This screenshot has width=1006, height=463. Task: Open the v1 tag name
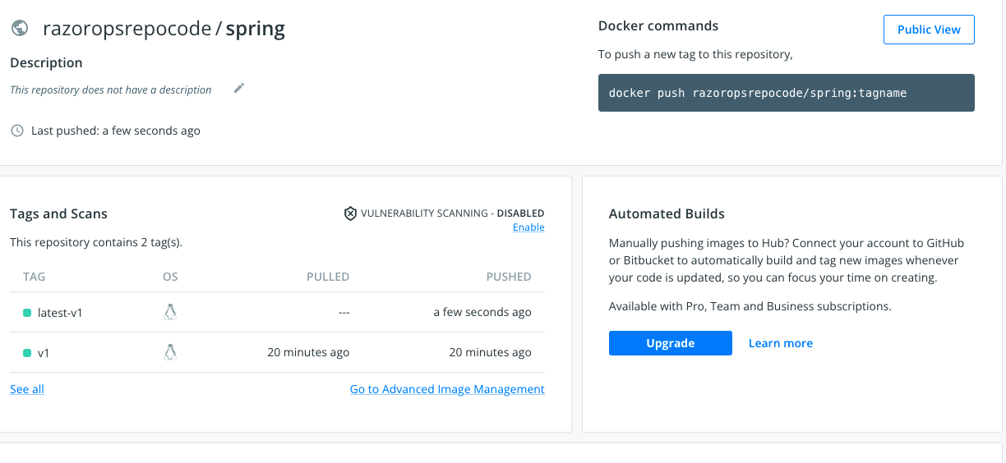point(44,353)
